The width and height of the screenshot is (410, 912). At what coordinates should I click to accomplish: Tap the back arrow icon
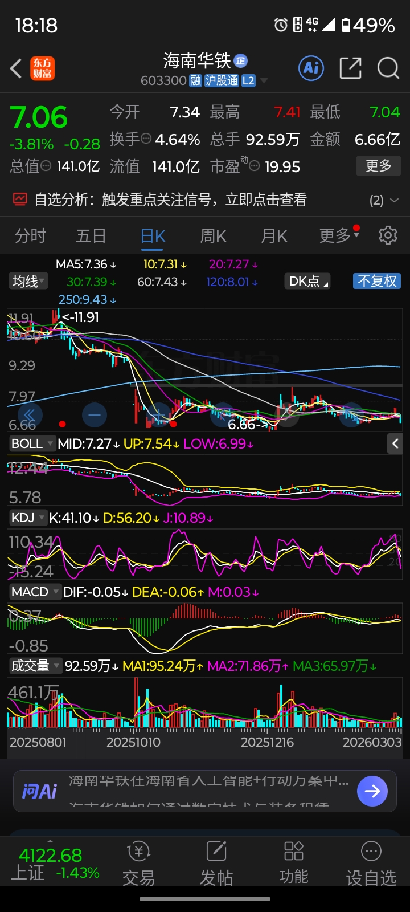pyautogui.click(x=16, y=68)
